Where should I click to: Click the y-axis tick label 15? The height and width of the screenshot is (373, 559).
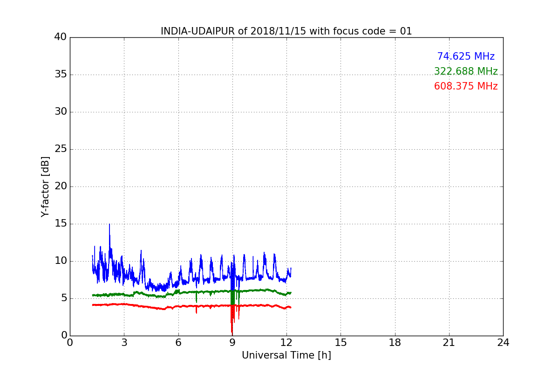(x=61, y=224)
